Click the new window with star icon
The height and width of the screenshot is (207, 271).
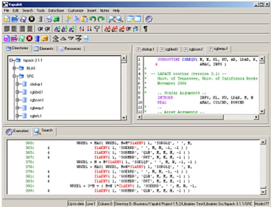click(x=130, y=19)
